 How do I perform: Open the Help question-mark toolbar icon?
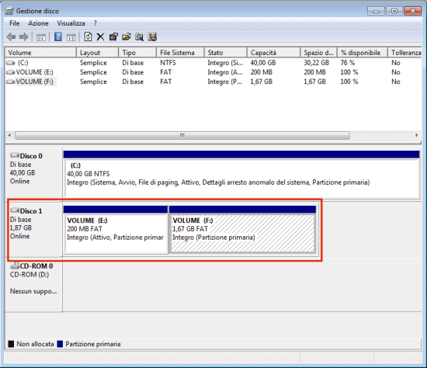click(58, 36)
